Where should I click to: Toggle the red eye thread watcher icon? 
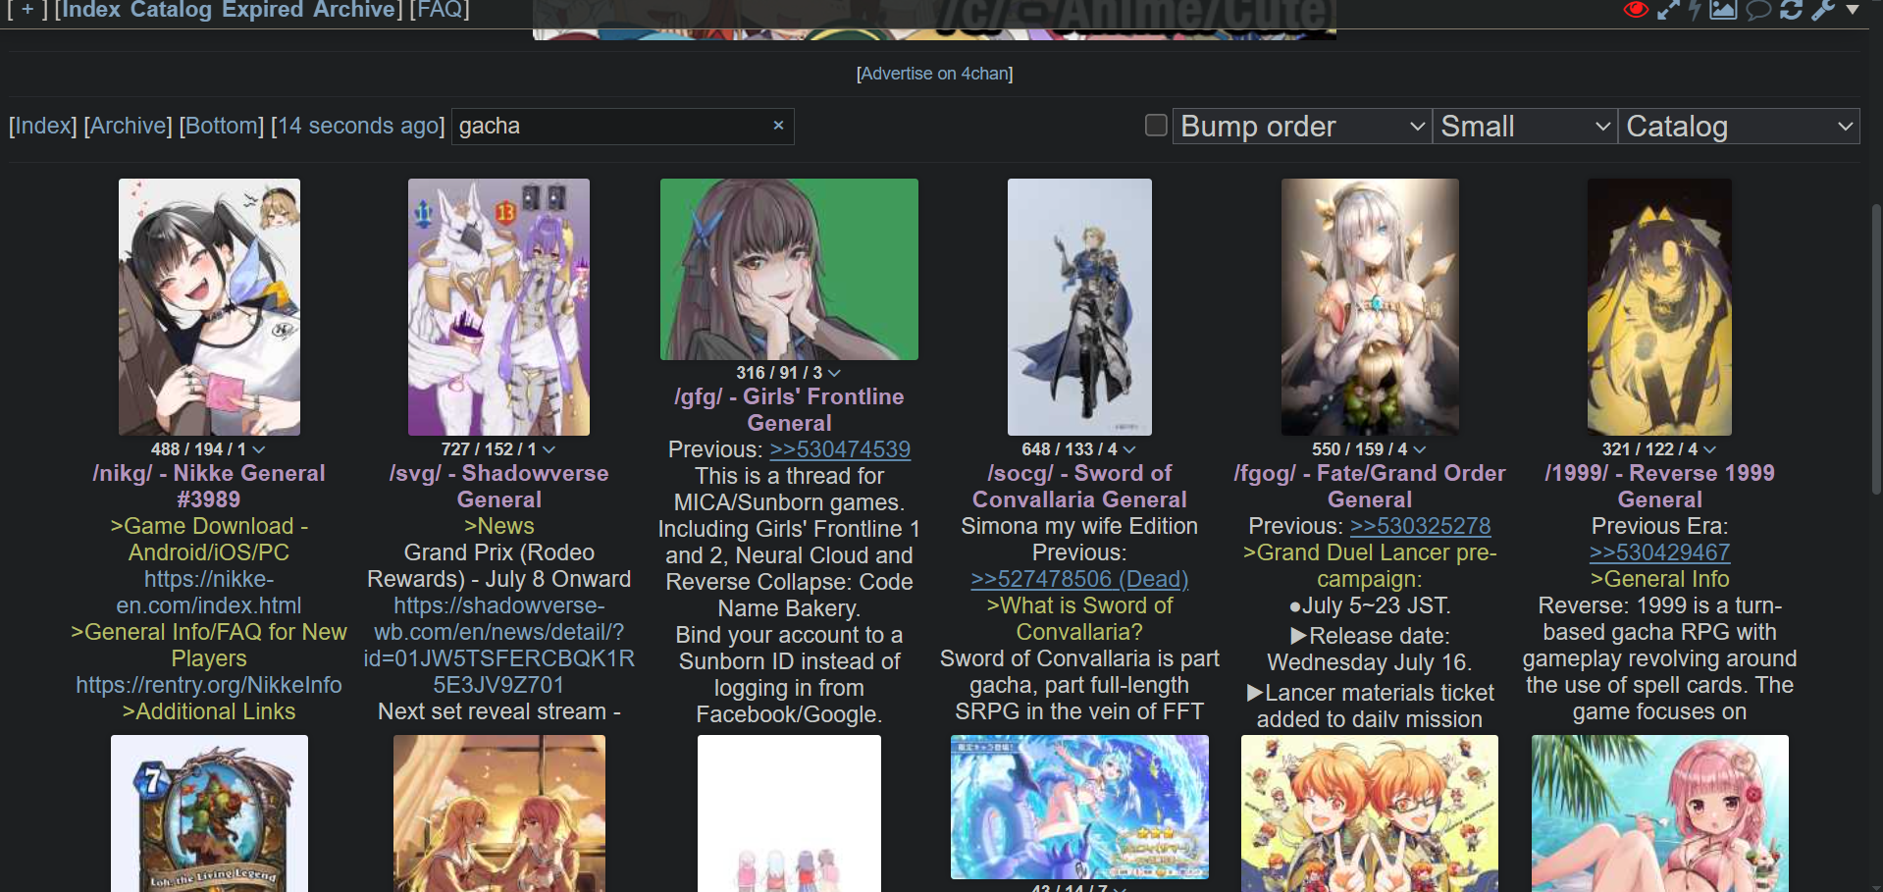(1635, 10)
